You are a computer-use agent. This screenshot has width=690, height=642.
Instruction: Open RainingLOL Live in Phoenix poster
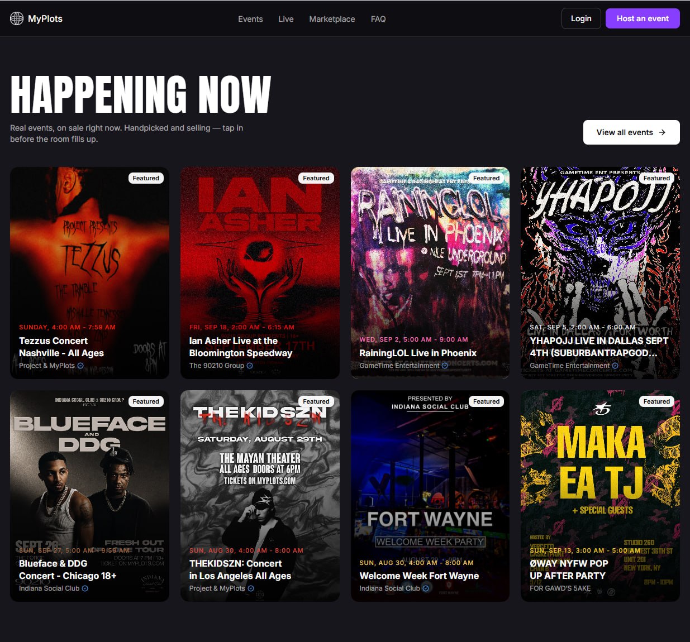pyautogui.click(x=430, y=273)
